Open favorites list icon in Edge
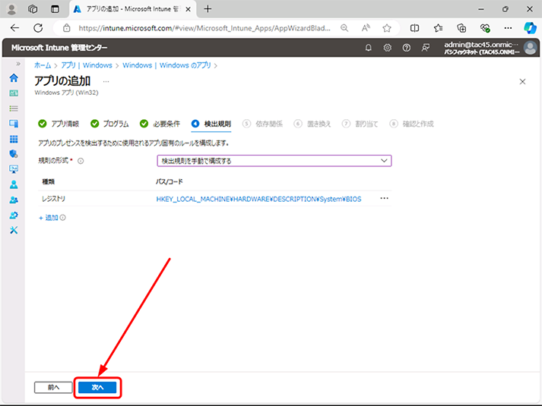This screenshot has height=406, width=542. 438,28
